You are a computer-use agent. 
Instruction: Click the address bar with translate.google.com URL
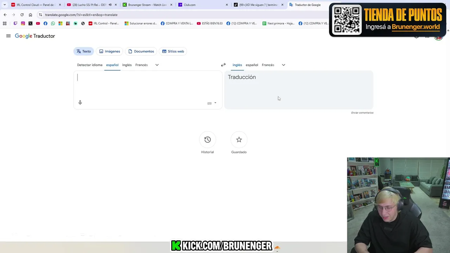[183, 15]
